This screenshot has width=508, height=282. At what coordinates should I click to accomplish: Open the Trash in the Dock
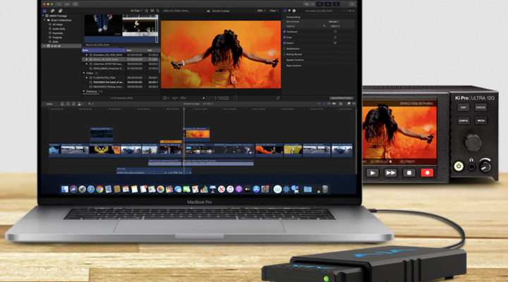click(x=325, y=189)
